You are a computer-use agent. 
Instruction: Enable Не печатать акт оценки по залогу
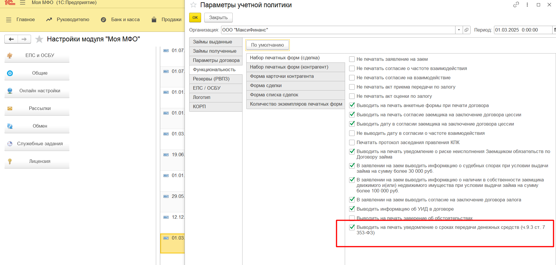click(352, 96)
